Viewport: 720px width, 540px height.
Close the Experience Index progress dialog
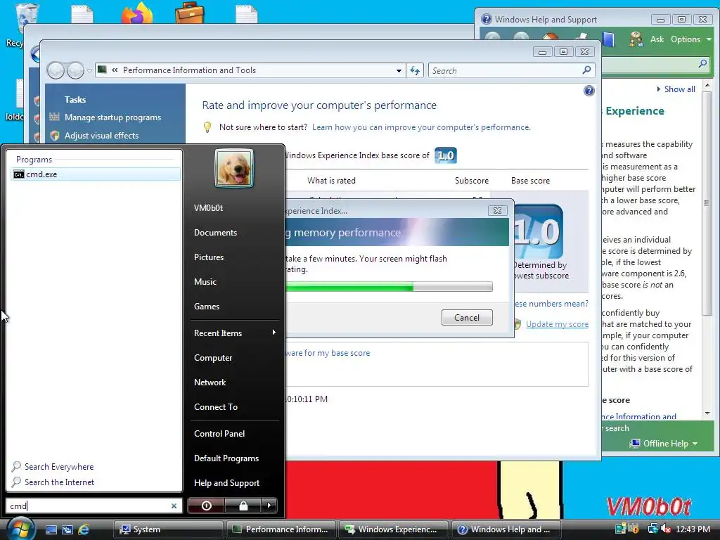[x=497, y=210]
